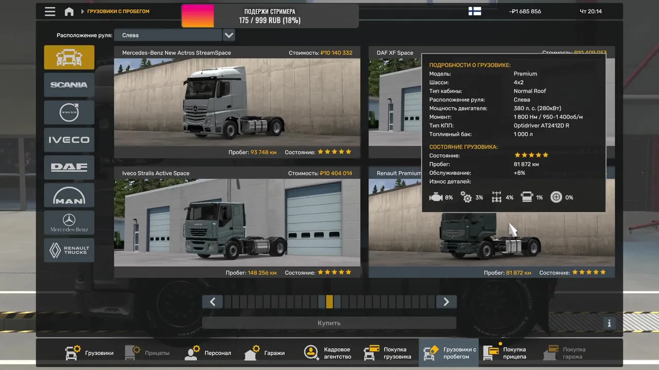Click the maintenance value +8%
The width and height of the screenshot is (659, 370).
tap(519, 173)
